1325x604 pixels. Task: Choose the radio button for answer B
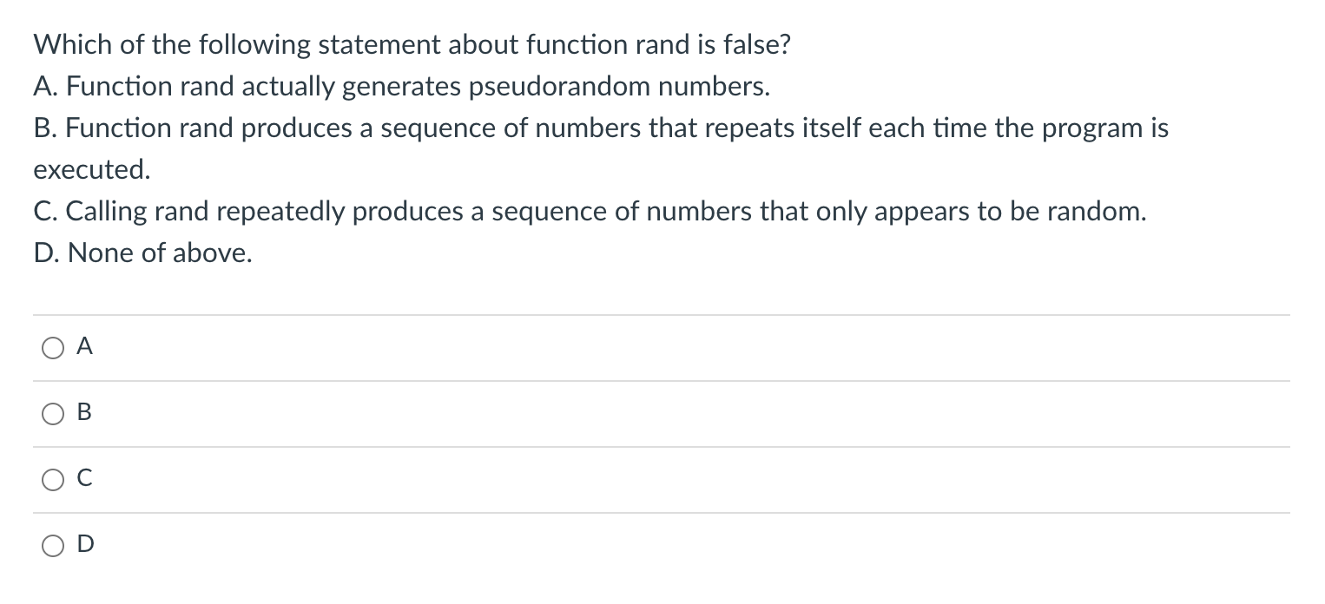(52, 414)
